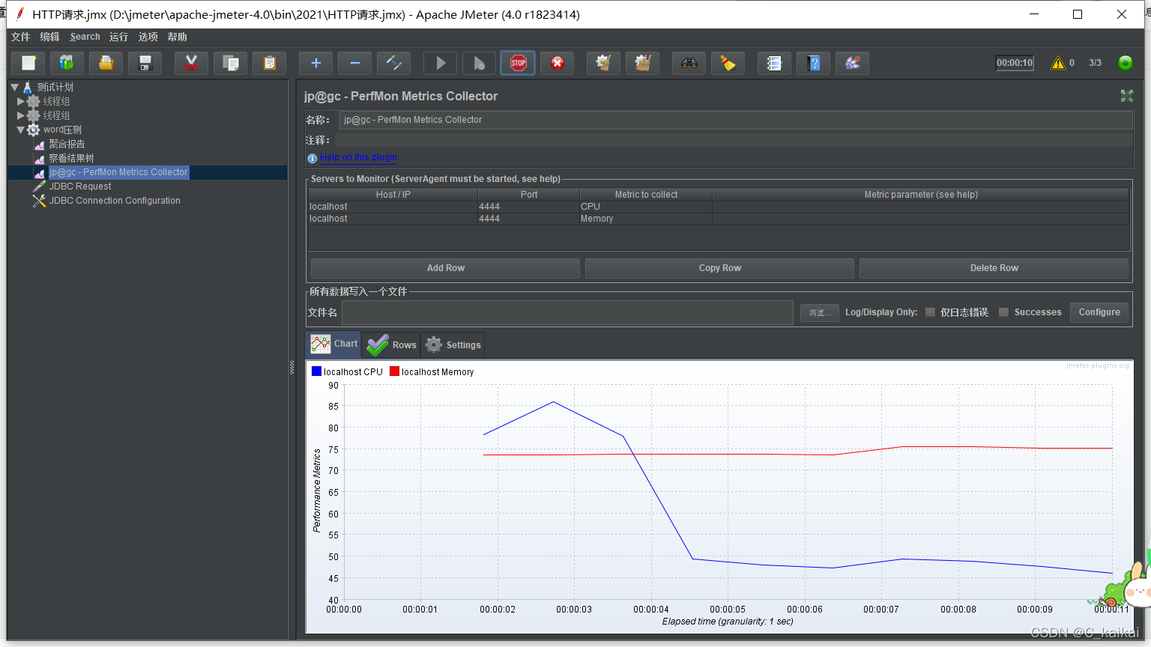Click the Clear All results icon

point(642,63)
